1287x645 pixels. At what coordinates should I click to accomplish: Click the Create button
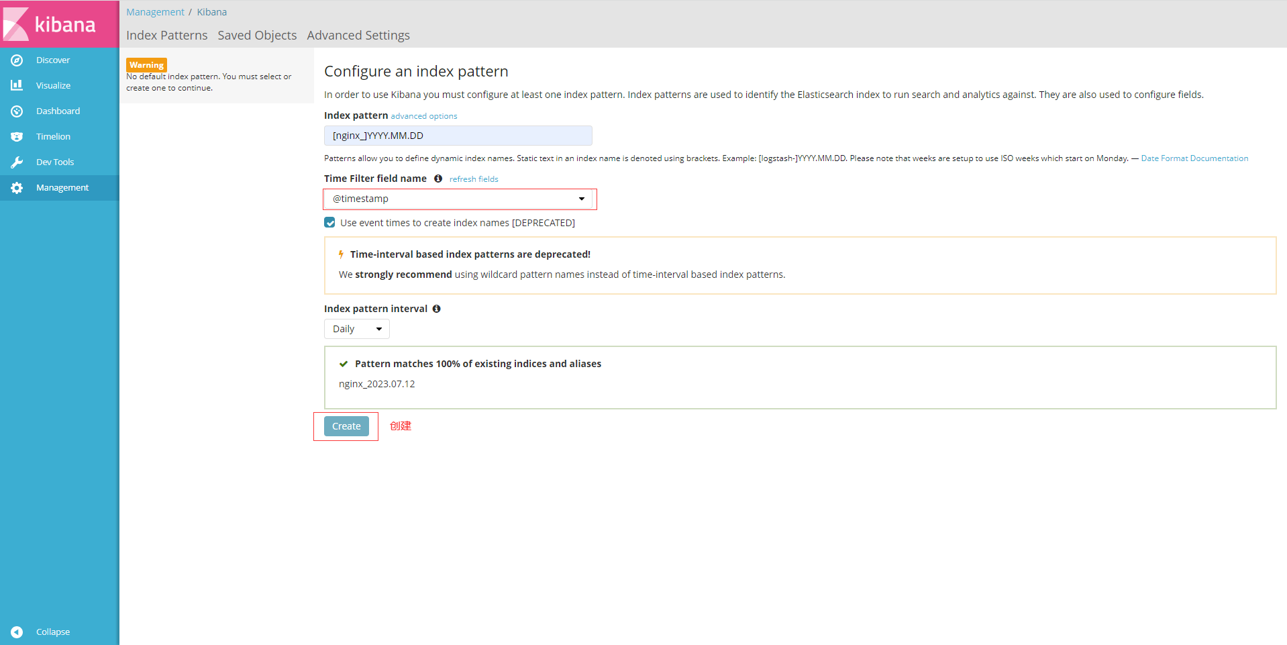coord(346,426)
